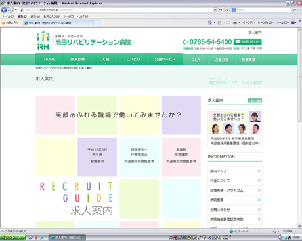This screenshot has height=241, width=302.
Task: Open the ツール(O) command bar dropdown
Action: (x=282, y=22)
